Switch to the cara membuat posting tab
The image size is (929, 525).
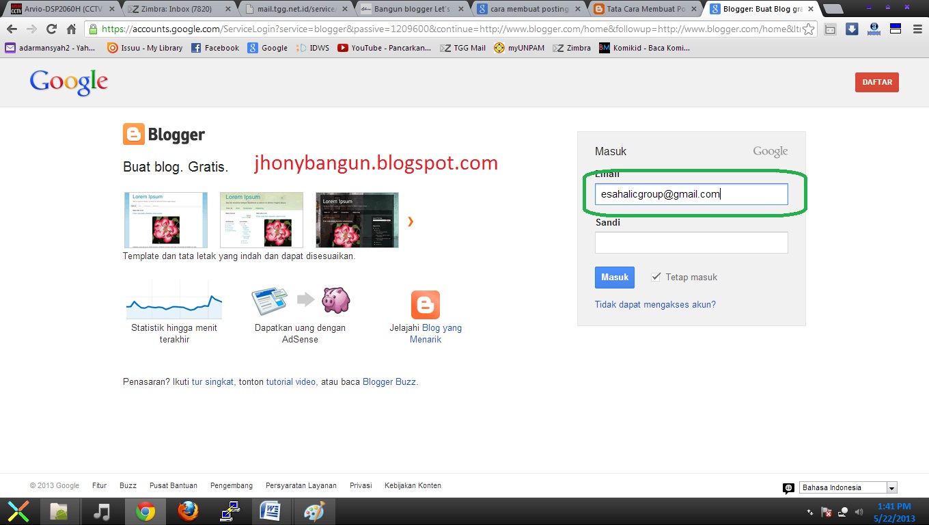(x=527, y=9)
